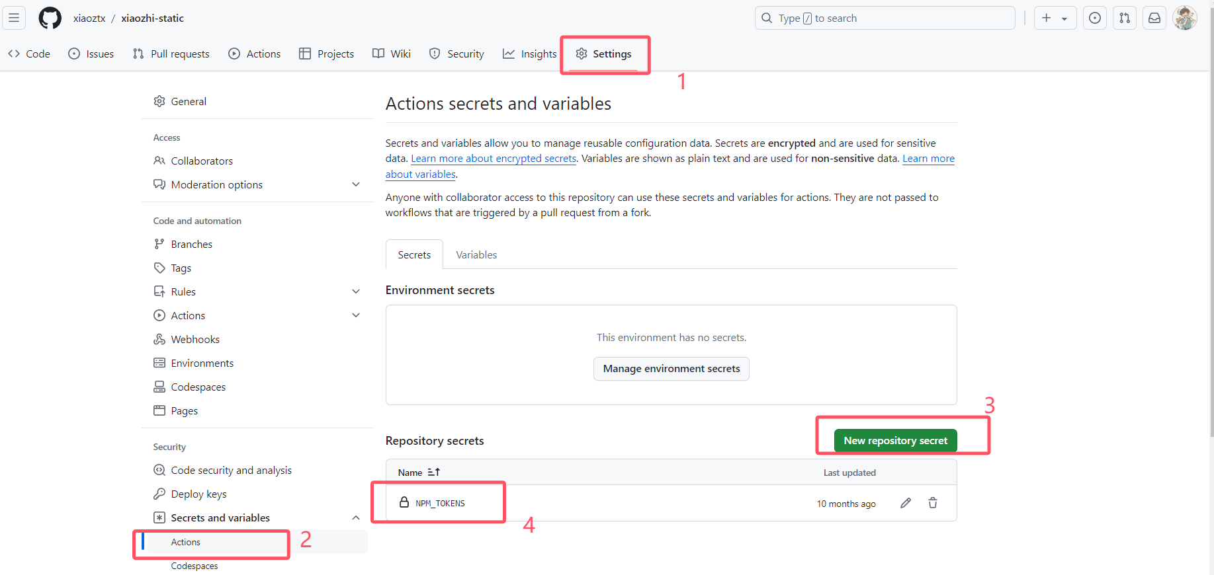
Task: Open issues icon in top header
Action: point(1094,18)
